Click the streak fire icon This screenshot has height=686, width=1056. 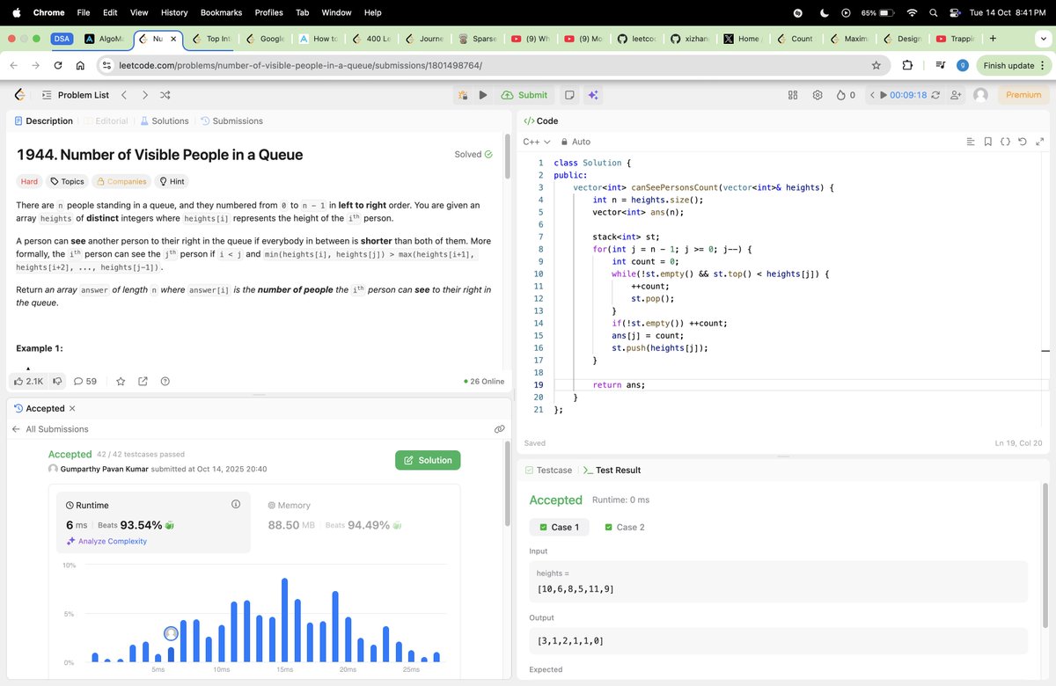tap(841, 95)
